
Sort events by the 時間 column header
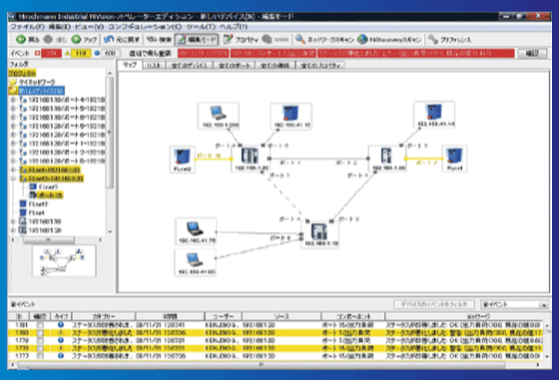pyautogui.click(x=170, y=316)
